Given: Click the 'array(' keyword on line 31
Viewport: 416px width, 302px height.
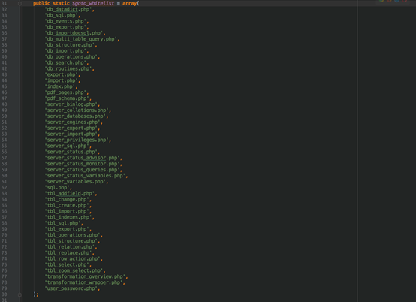Looking at the screenshot, I should coord(131,4).
